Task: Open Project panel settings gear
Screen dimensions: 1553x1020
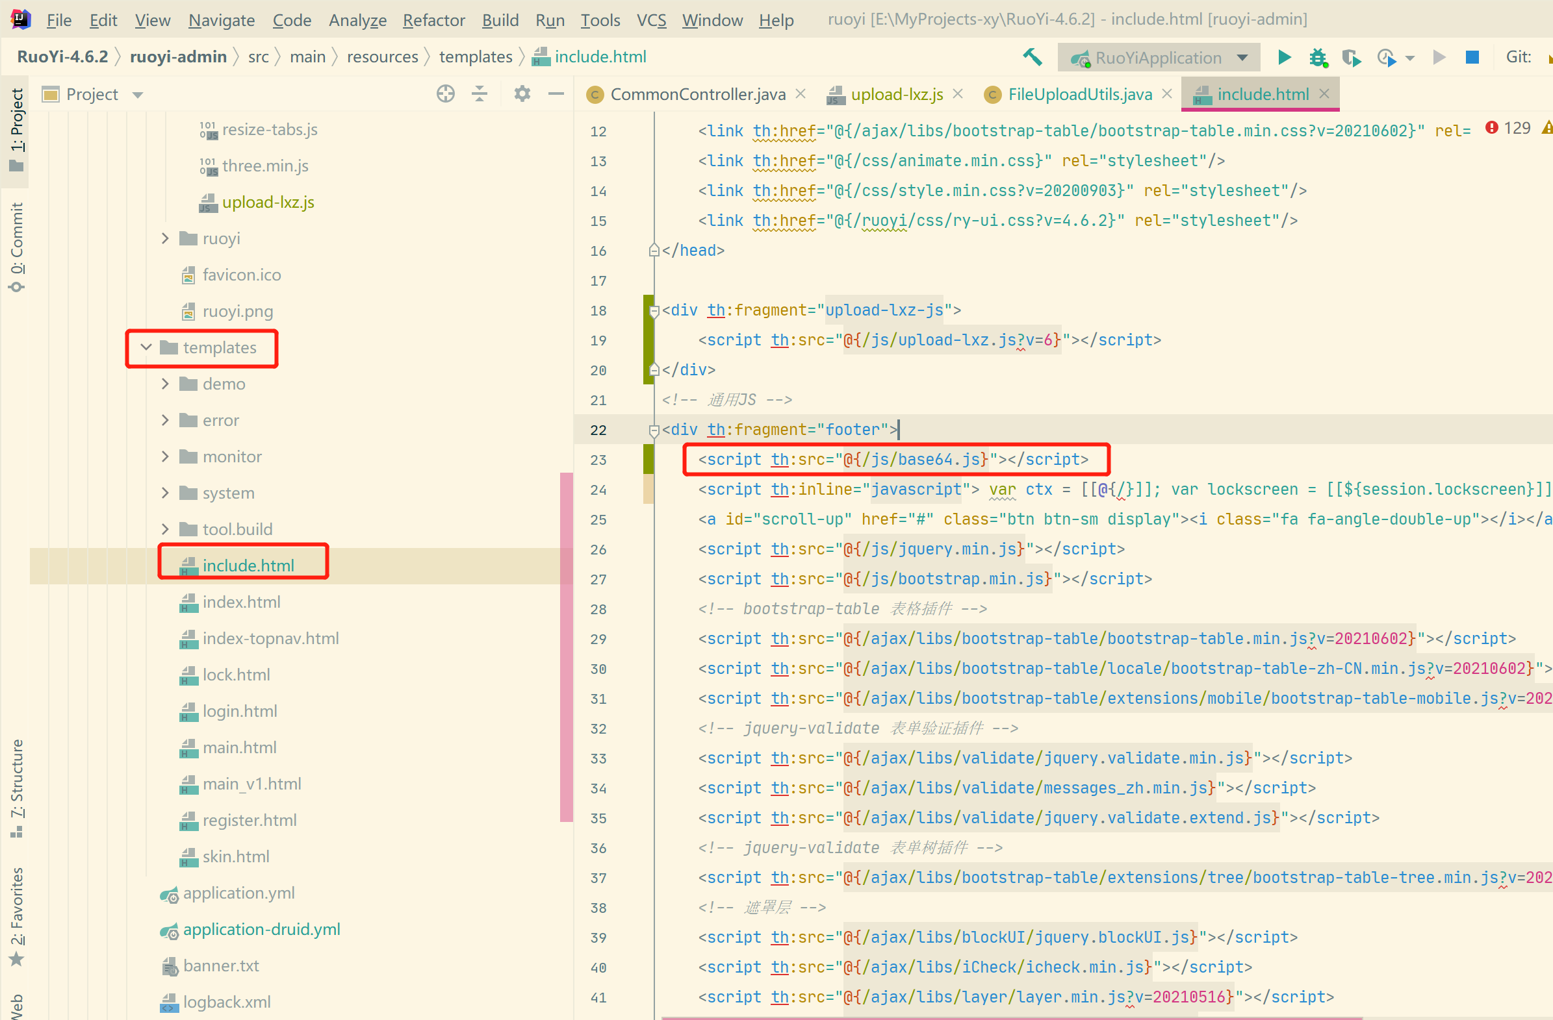Action: tap(522, 94)
